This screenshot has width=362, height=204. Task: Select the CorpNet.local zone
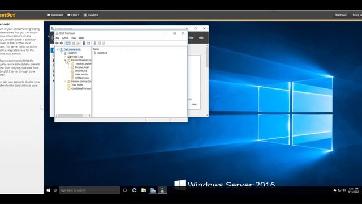click(81, 67)
